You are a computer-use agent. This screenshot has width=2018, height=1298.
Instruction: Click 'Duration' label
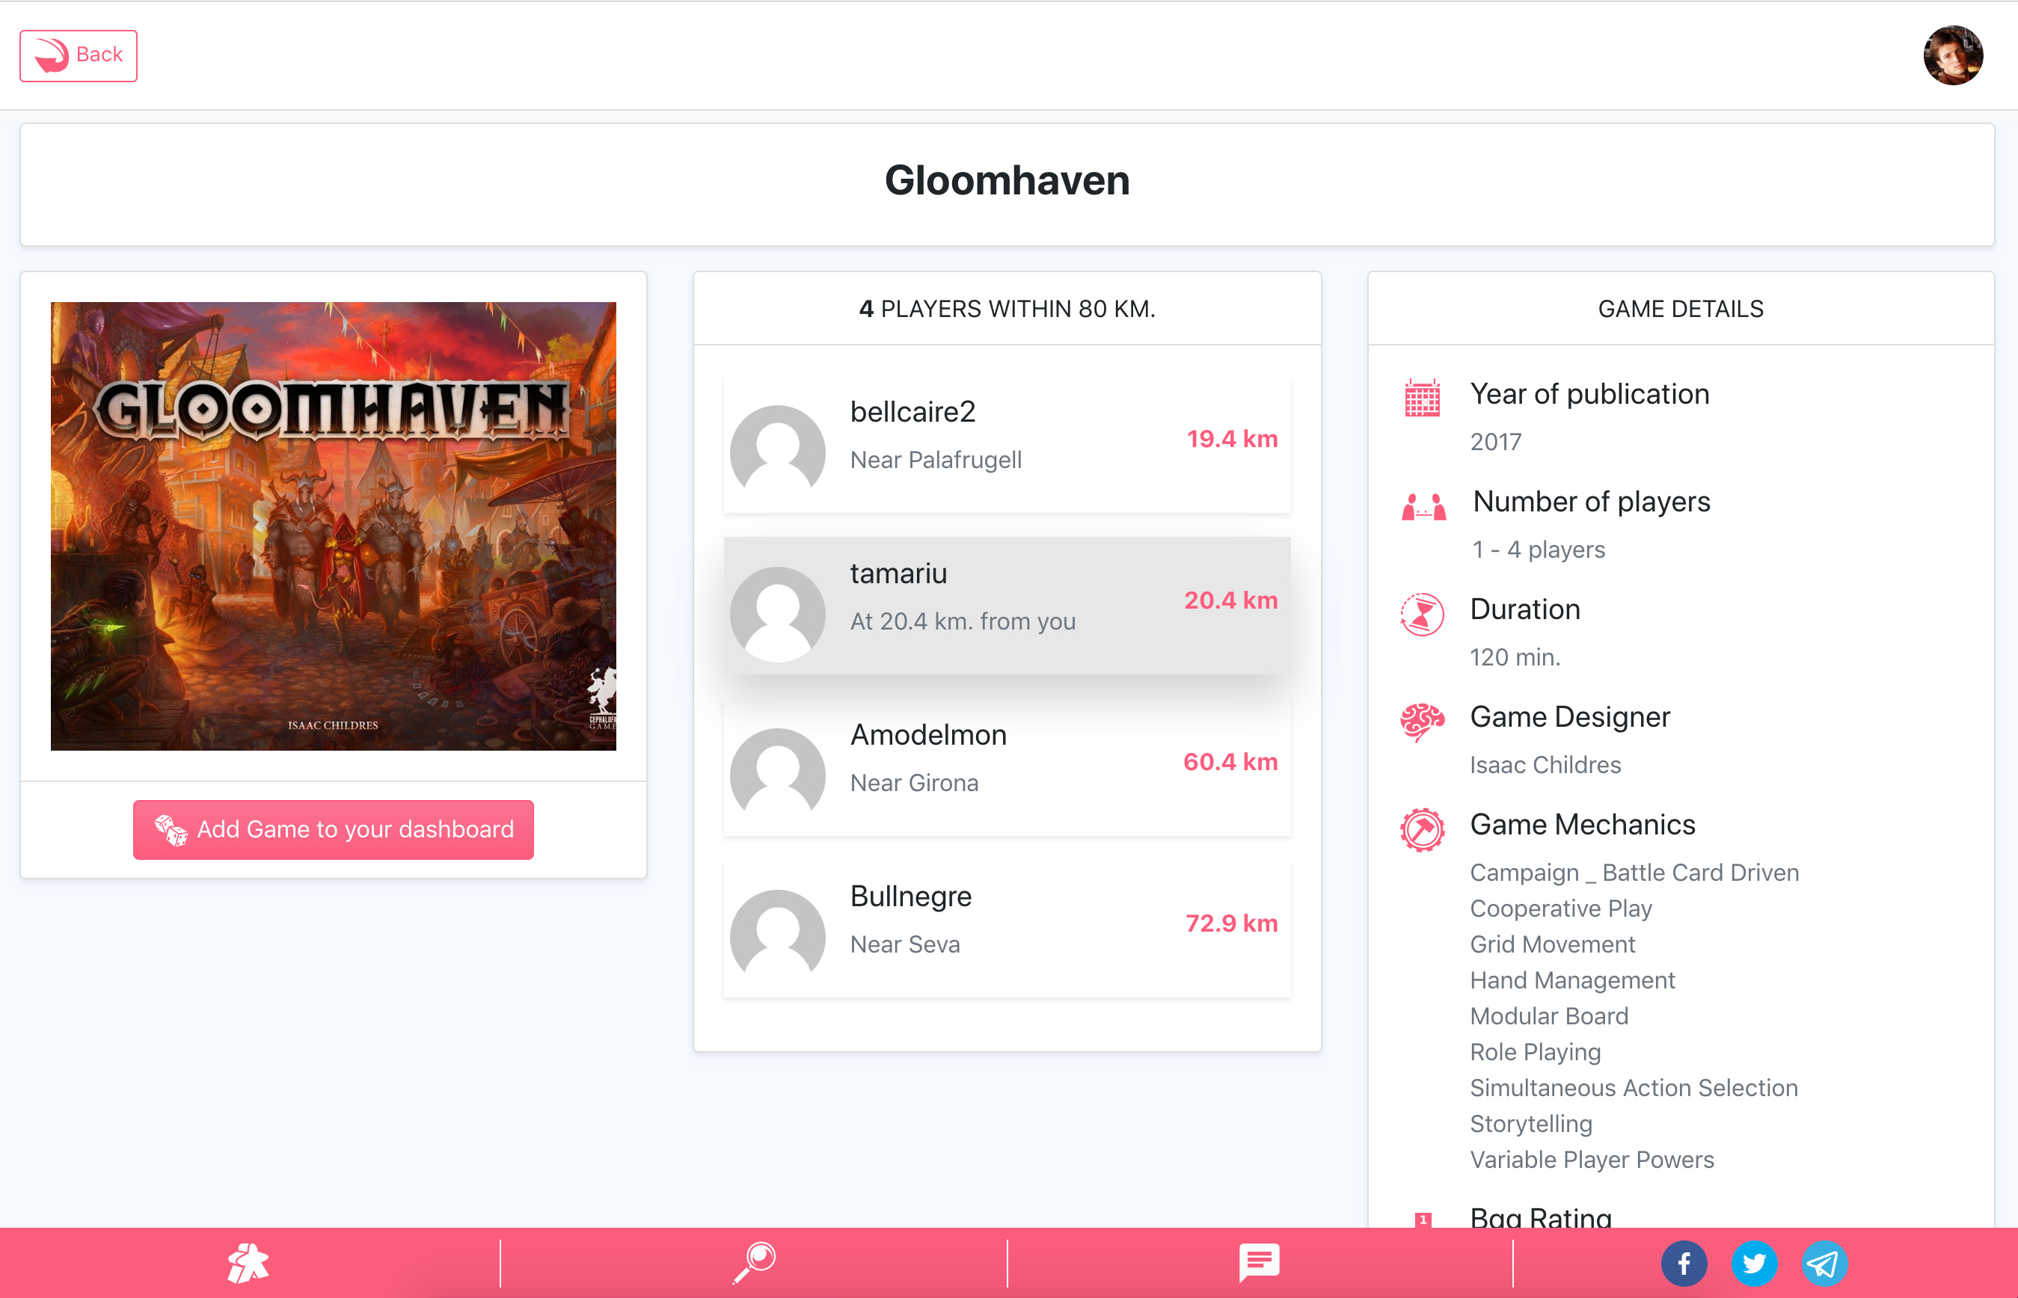(x=1525, y=609)
